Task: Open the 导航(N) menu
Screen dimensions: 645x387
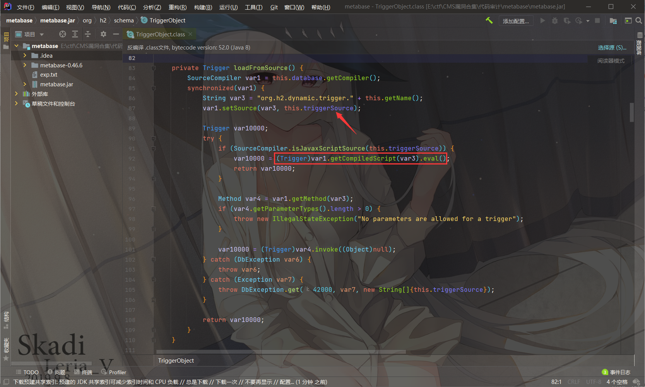Action: coord(101,7)
